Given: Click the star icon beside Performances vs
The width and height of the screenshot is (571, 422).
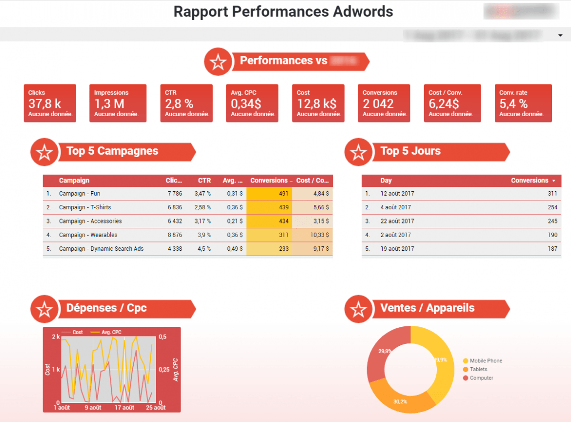Looking at the screenshot, I should (x=218, y=62).
